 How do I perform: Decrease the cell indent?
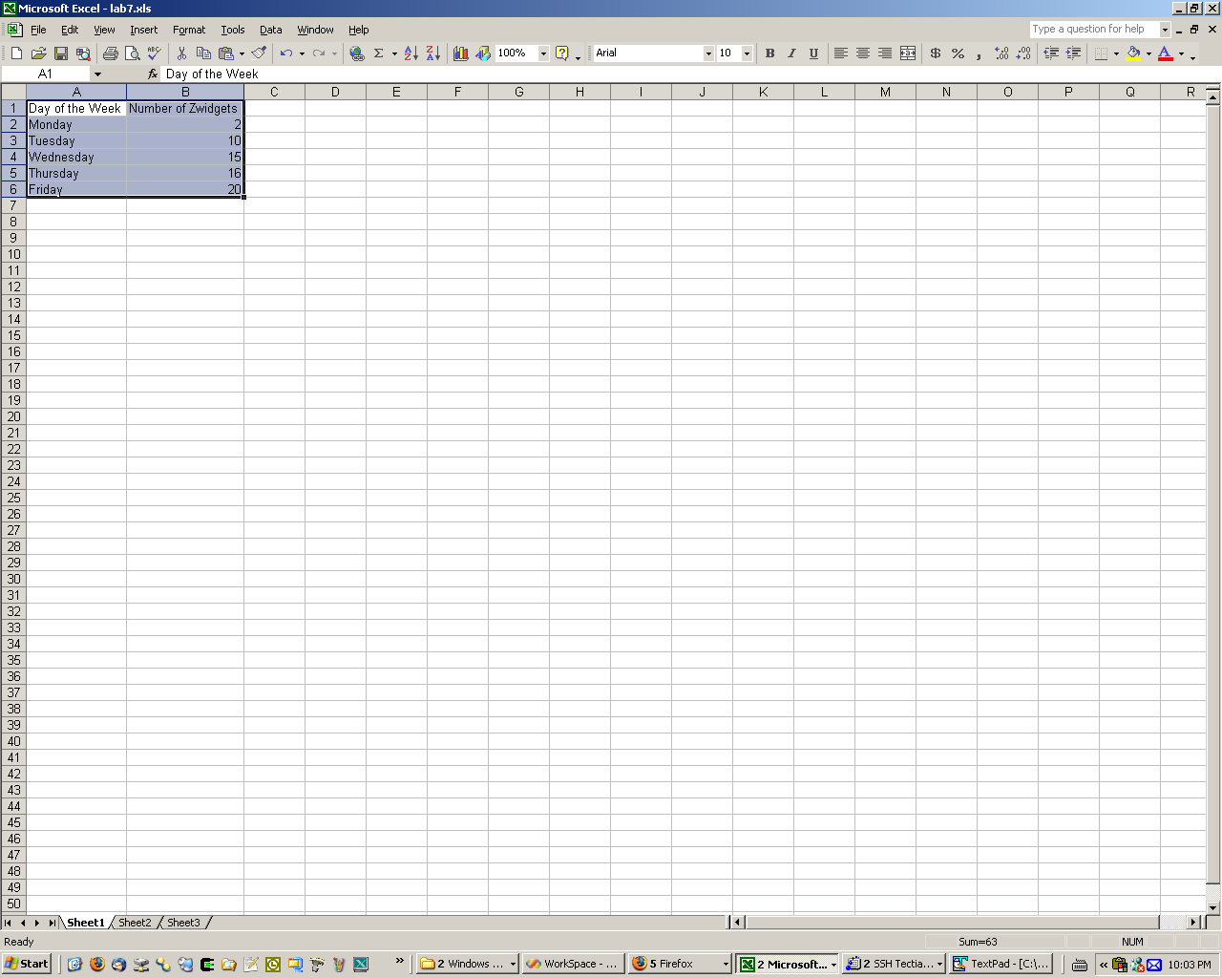(1051, 53)
